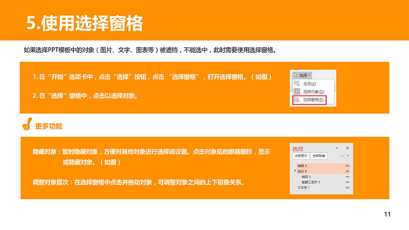This screenshot has height=230, width=409.
Task: Click the cursor icon on the 选择 button
Action: [x=296, y=75]
